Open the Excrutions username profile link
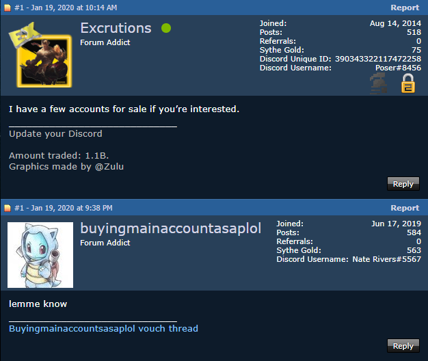 [116, 28]
